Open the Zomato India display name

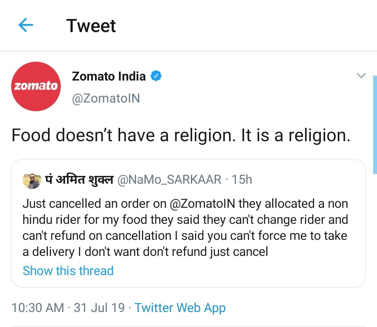click(109, 76)
